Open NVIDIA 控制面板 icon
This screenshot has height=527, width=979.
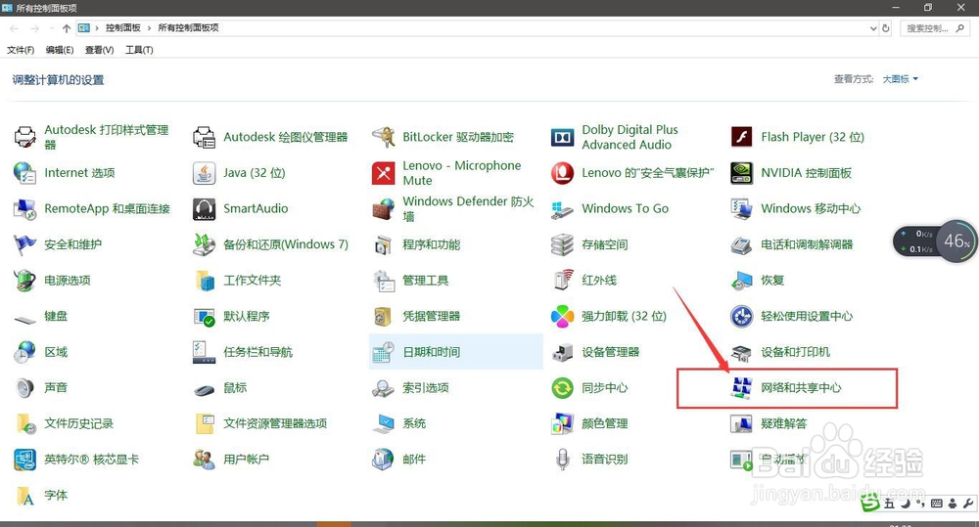coord(742,173)
